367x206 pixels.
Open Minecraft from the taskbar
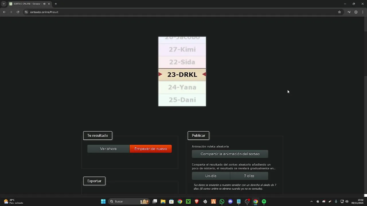point(188,201)
